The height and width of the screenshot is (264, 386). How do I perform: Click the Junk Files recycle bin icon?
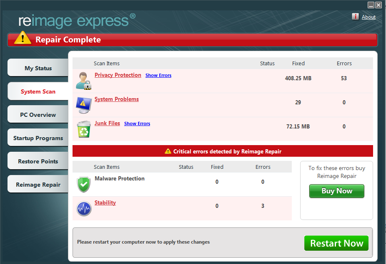click(84, 129)
